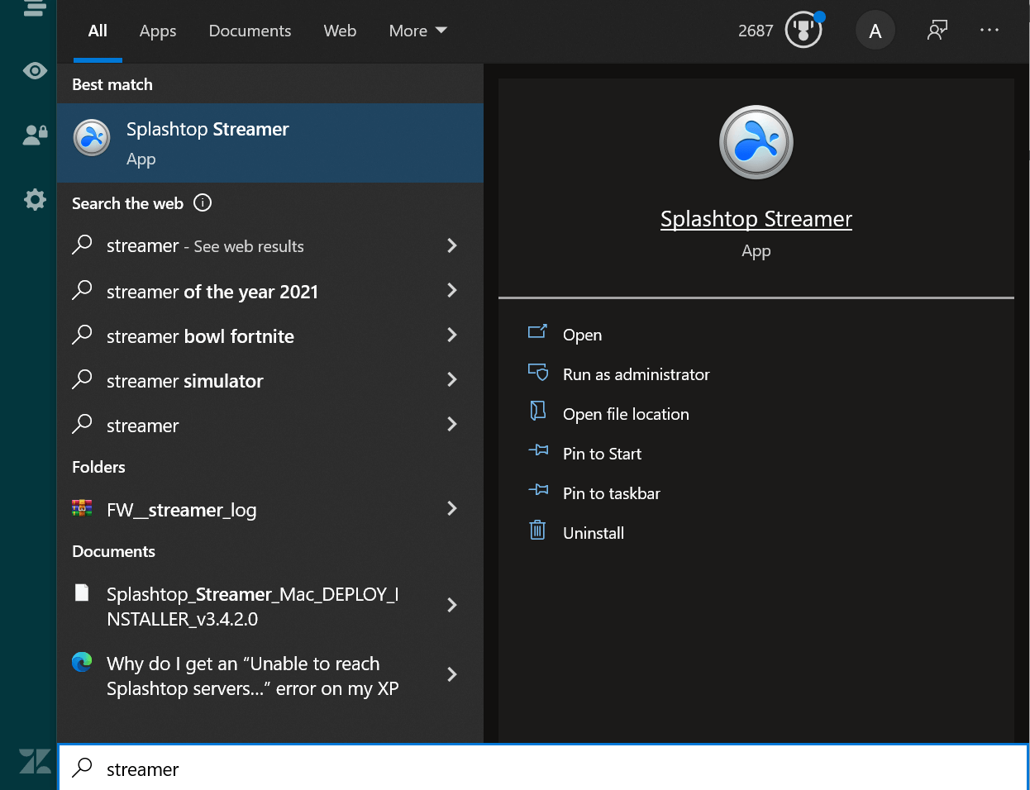Viewport: 1030px width, 790px height.
Task: Select the Uninstall trash icon
Action: click(x=537, y=531)
